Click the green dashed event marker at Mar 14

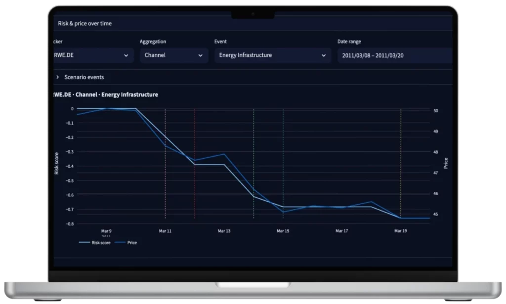coord(253,164)
